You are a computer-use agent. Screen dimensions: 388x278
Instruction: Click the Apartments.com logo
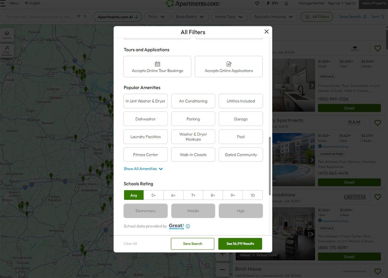[193, 4]
